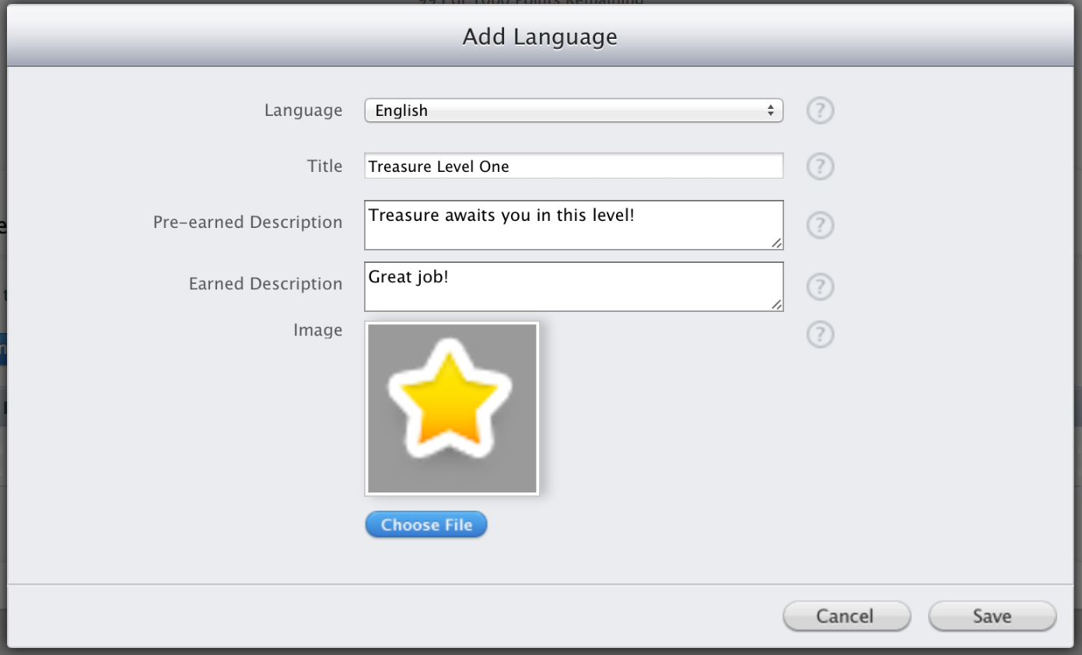Open help for the Title field
This screenshot has height=655, width=1082.
click(x=820, y=166)
